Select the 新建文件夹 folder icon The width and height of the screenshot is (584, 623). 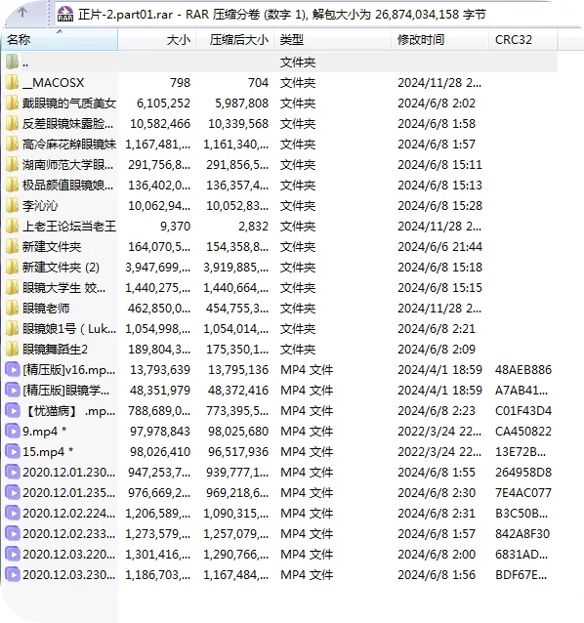13,247
